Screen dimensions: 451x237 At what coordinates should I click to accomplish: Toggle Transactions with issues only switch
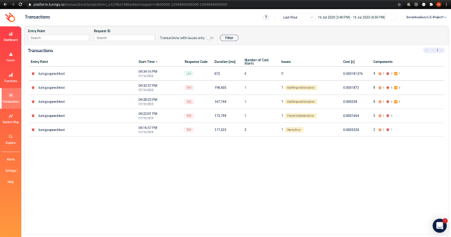point(210,38)
